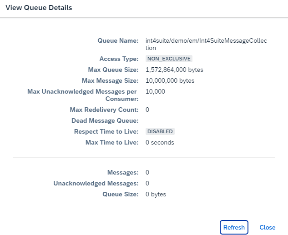Click the 10,000,000 bytes max message value
This screenshot has width=288, height=235.
170,80
